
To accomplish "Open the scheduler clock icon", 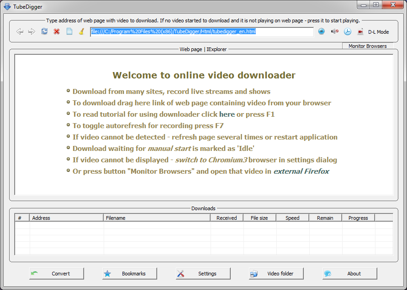I will tap(348, 31).
